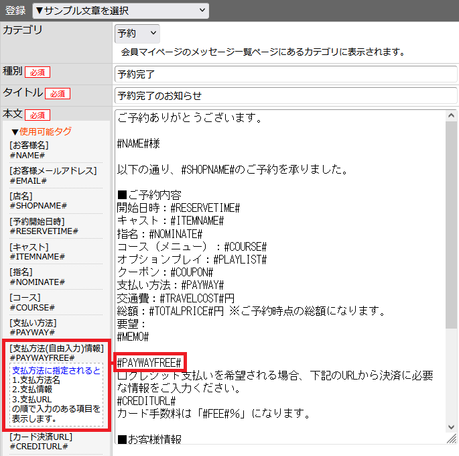Click the blue 支払方法に指定されると text

point(56,370)
